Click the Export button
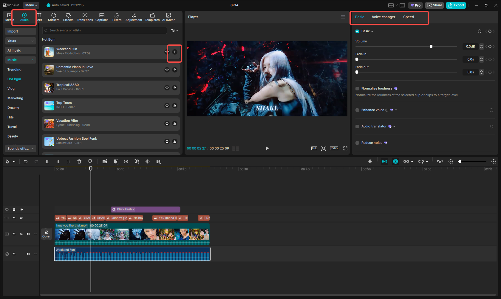The image size is (501, 299). (x=456, y=5)
